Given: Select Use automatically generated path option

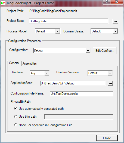Looking at the screenshot, I should [x=16, y=108].
